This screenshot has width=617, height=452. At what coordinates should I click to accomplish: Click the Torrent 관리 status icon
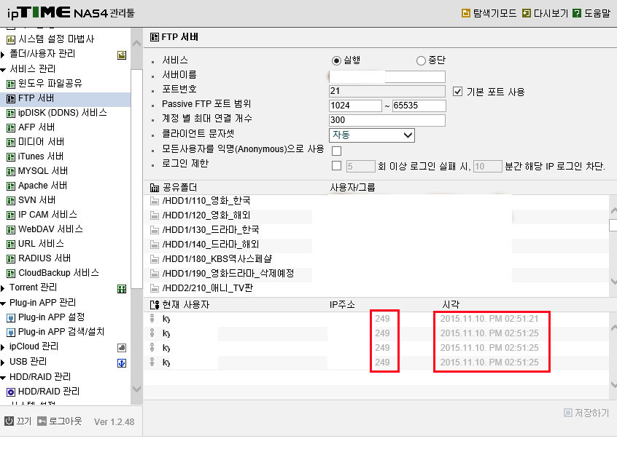pos(122,289)
